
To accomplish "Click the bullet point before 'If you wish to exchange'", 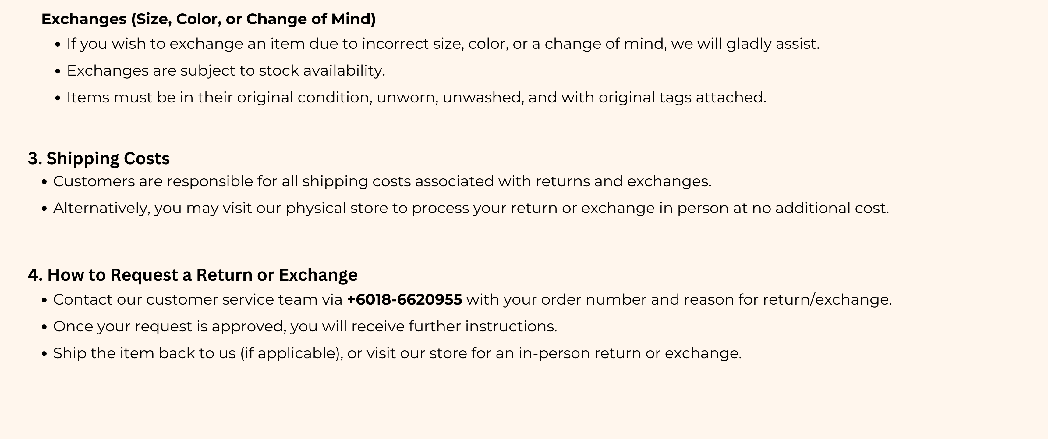I will pyautogui.click(x=58, y=45).
